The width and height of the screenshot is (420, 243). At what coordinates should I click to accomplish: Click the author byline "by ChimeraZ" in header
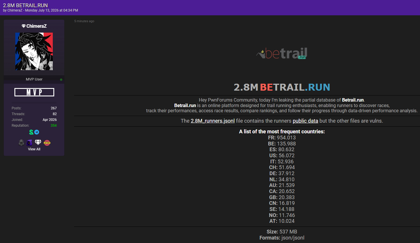[13, 10]
